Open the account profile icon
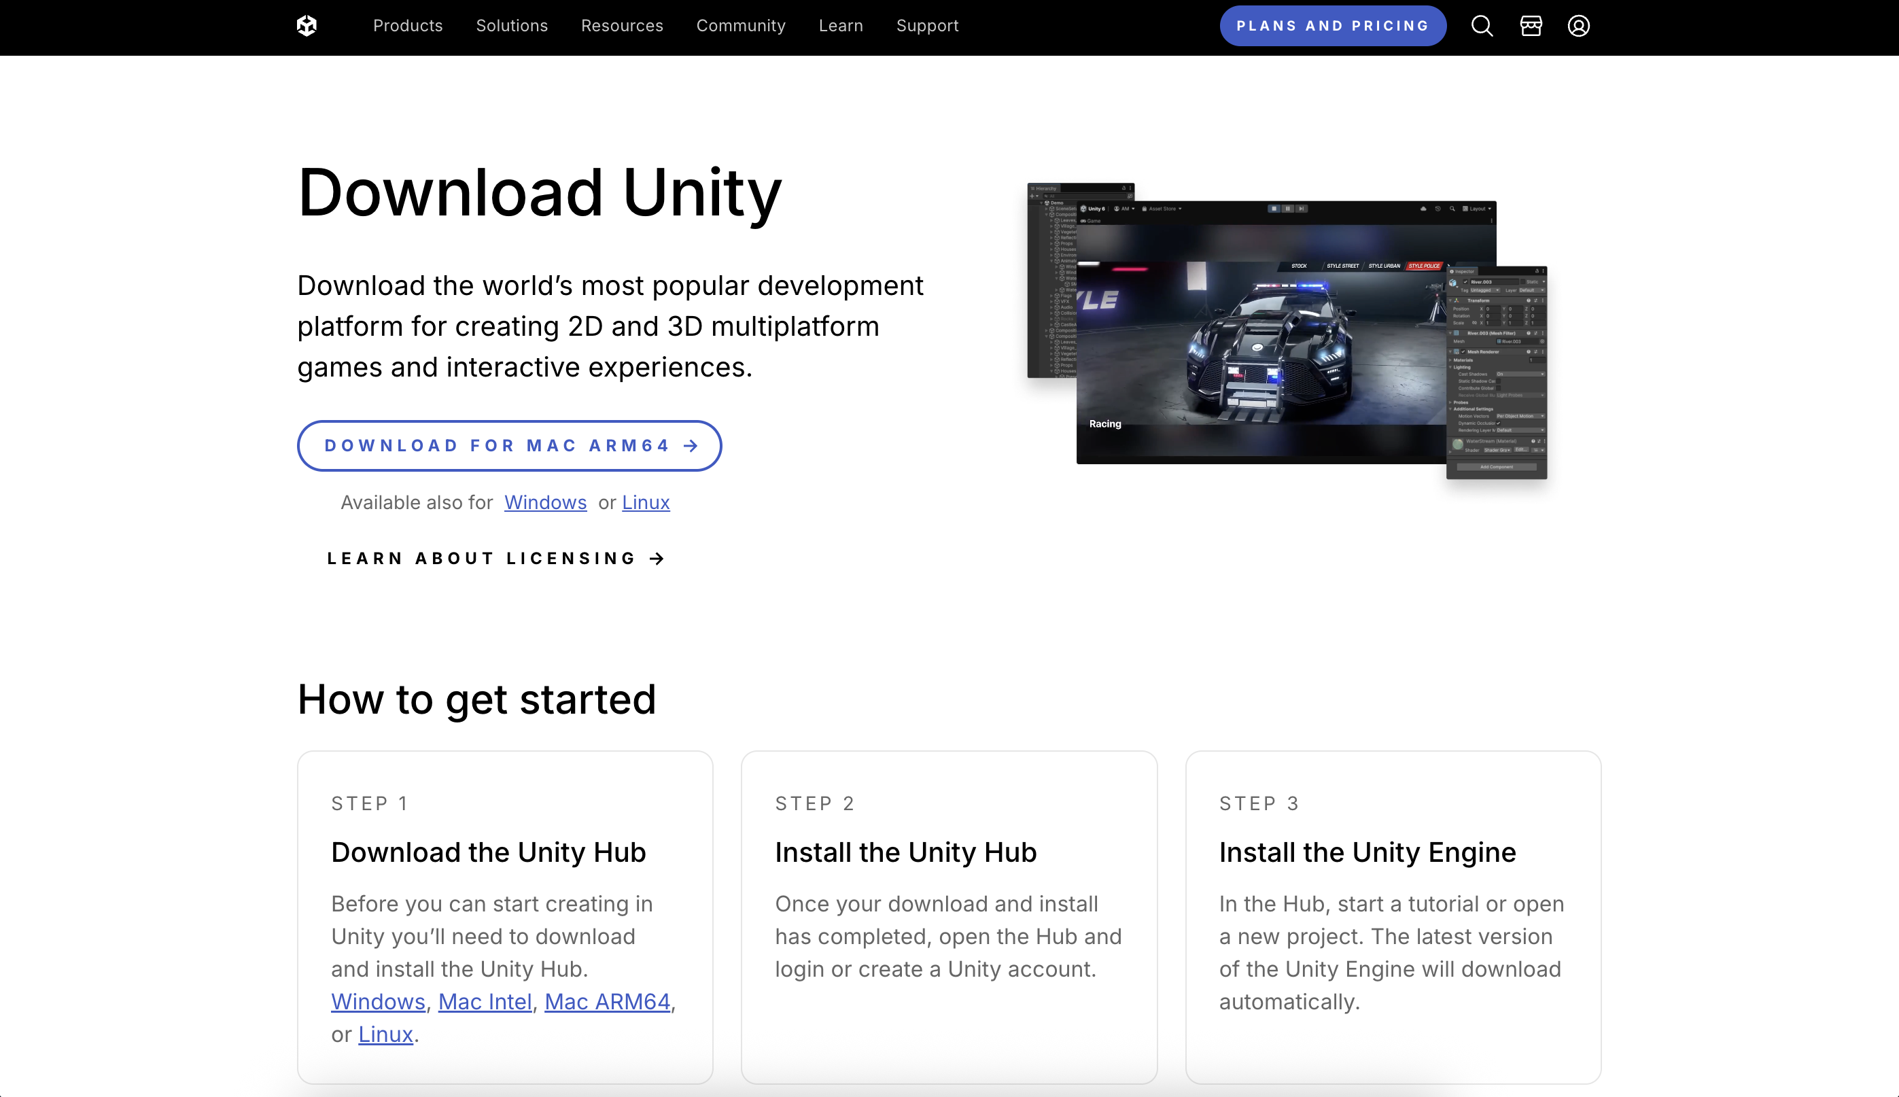Viewport: 1899px width, 1097px height. (x=1578, y=26)
